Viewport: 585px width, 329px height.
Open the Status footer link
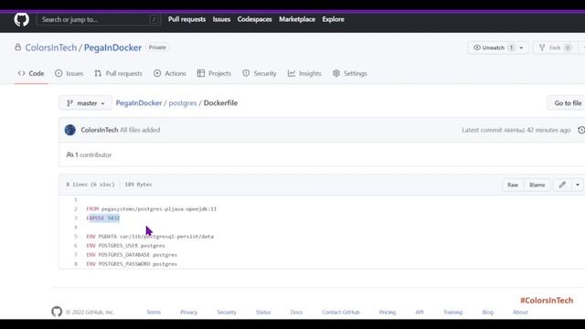(x=263, y=313)
